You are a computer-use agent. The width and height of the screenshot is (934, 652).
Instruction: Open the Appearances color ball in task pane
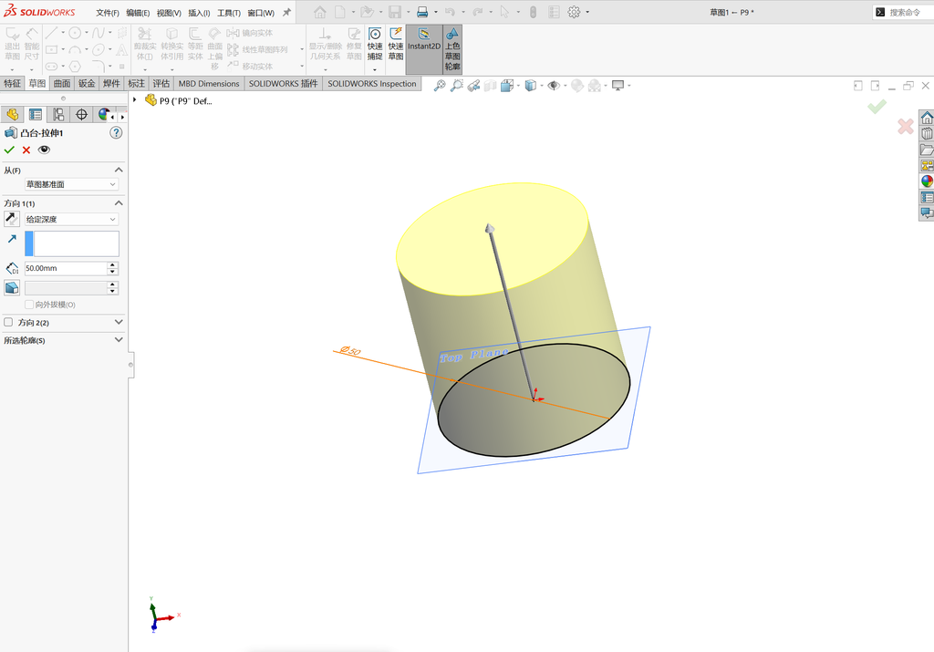point(927,181)
